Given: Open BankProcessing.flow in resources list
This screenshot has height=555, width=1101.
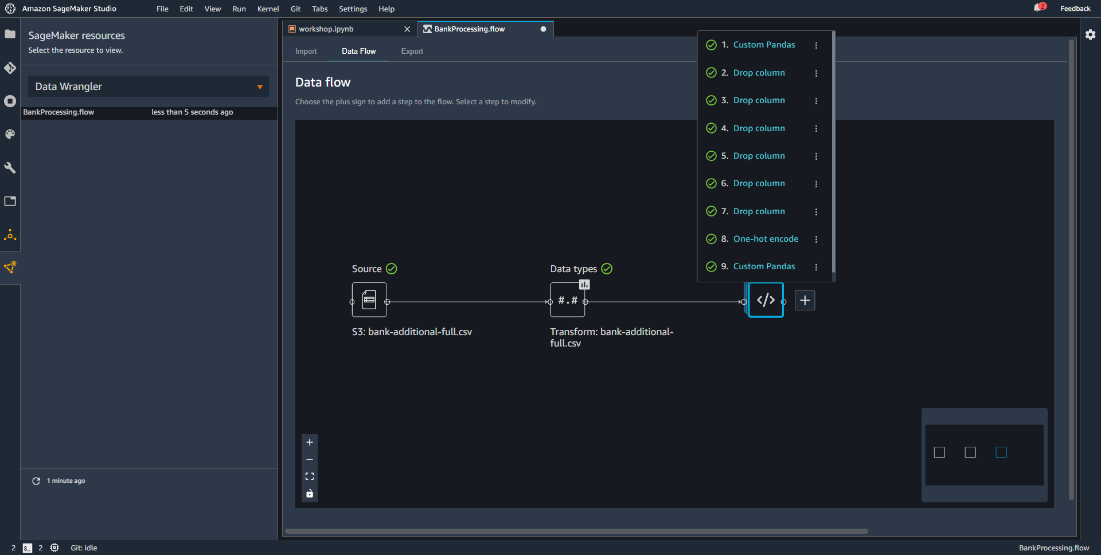Looking at the screenshot, I should coord(149,112).
